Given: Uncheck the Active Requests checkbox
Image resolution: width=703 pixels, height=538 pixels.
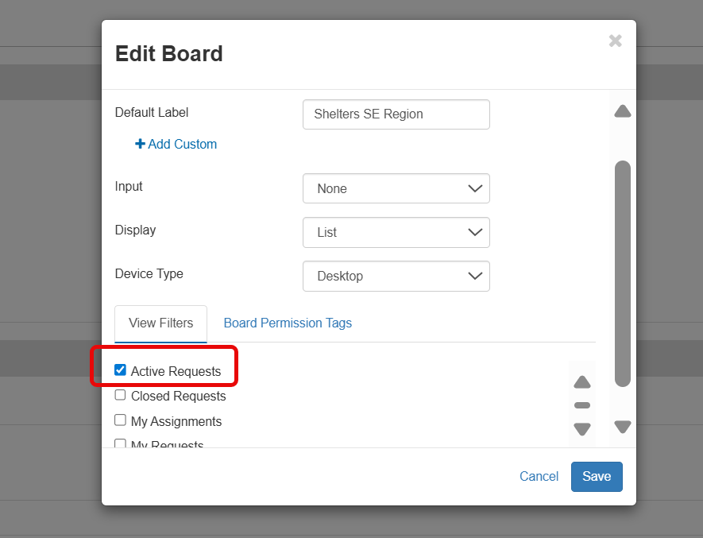Looking at the screenshot, I should click(121, 370).
